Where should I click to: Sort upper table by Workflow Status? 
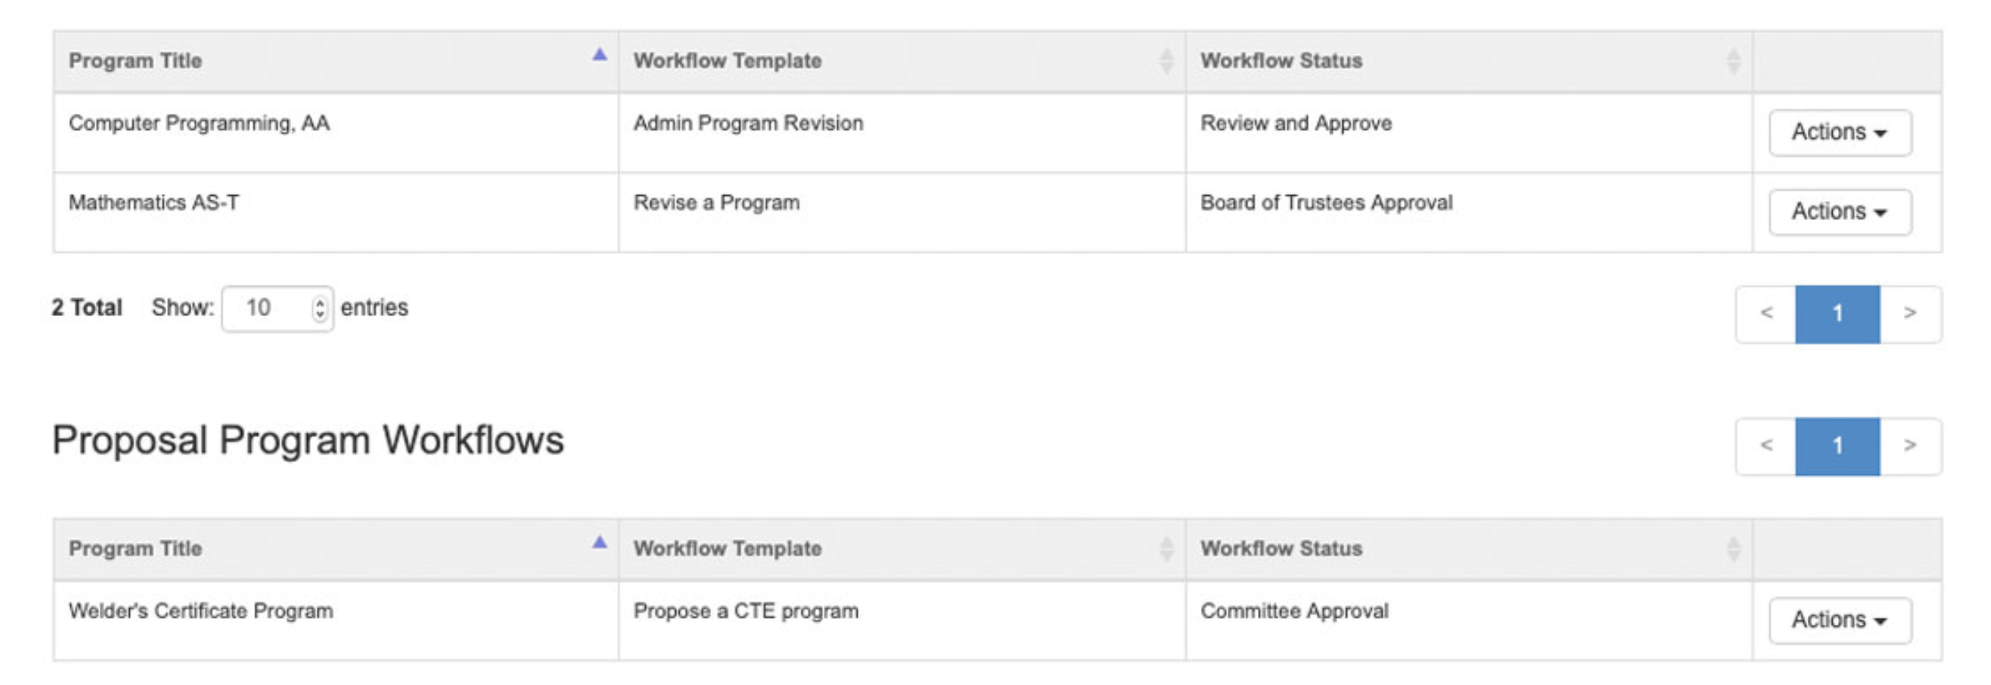[x=1734, y=61]
